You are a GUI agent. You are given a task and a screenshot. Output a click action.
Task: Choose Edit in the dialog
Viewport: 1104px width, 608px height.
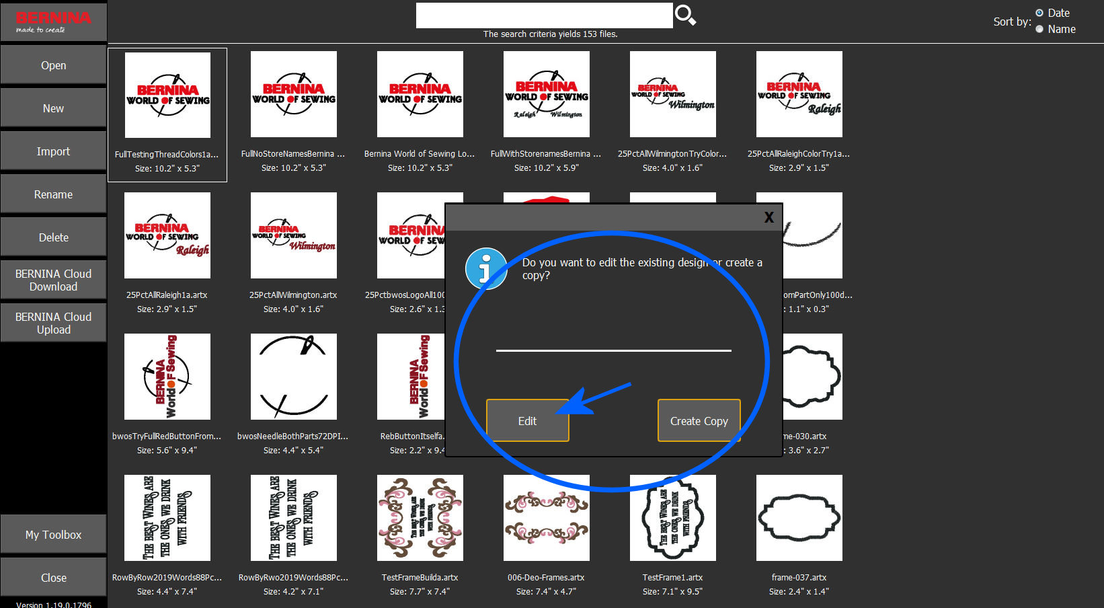[528, 420]
